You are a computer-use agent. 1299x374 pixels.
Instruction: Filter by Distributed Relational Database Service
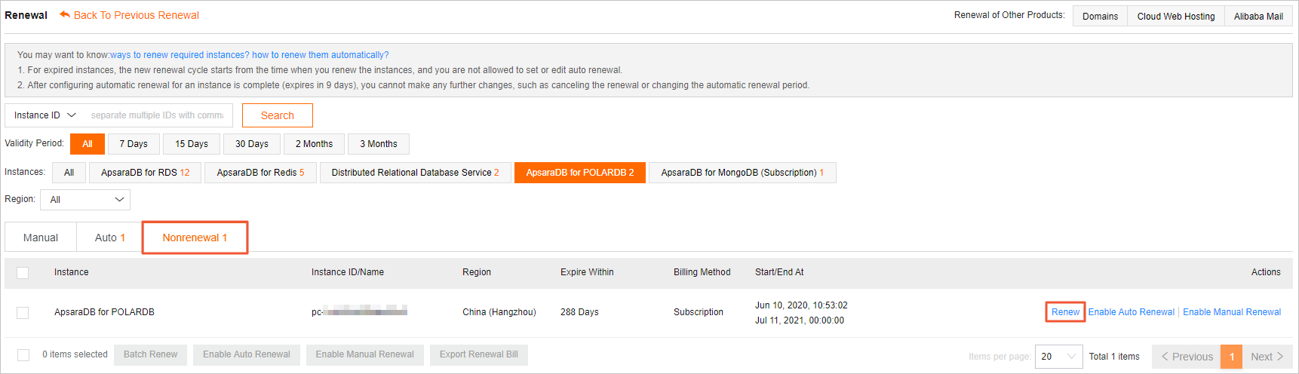[415, 173]
